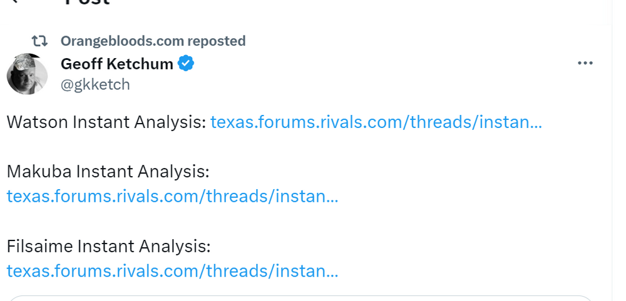Open Geoff Ketchum's profile picture
626x301 pixels.
(27, 74)
